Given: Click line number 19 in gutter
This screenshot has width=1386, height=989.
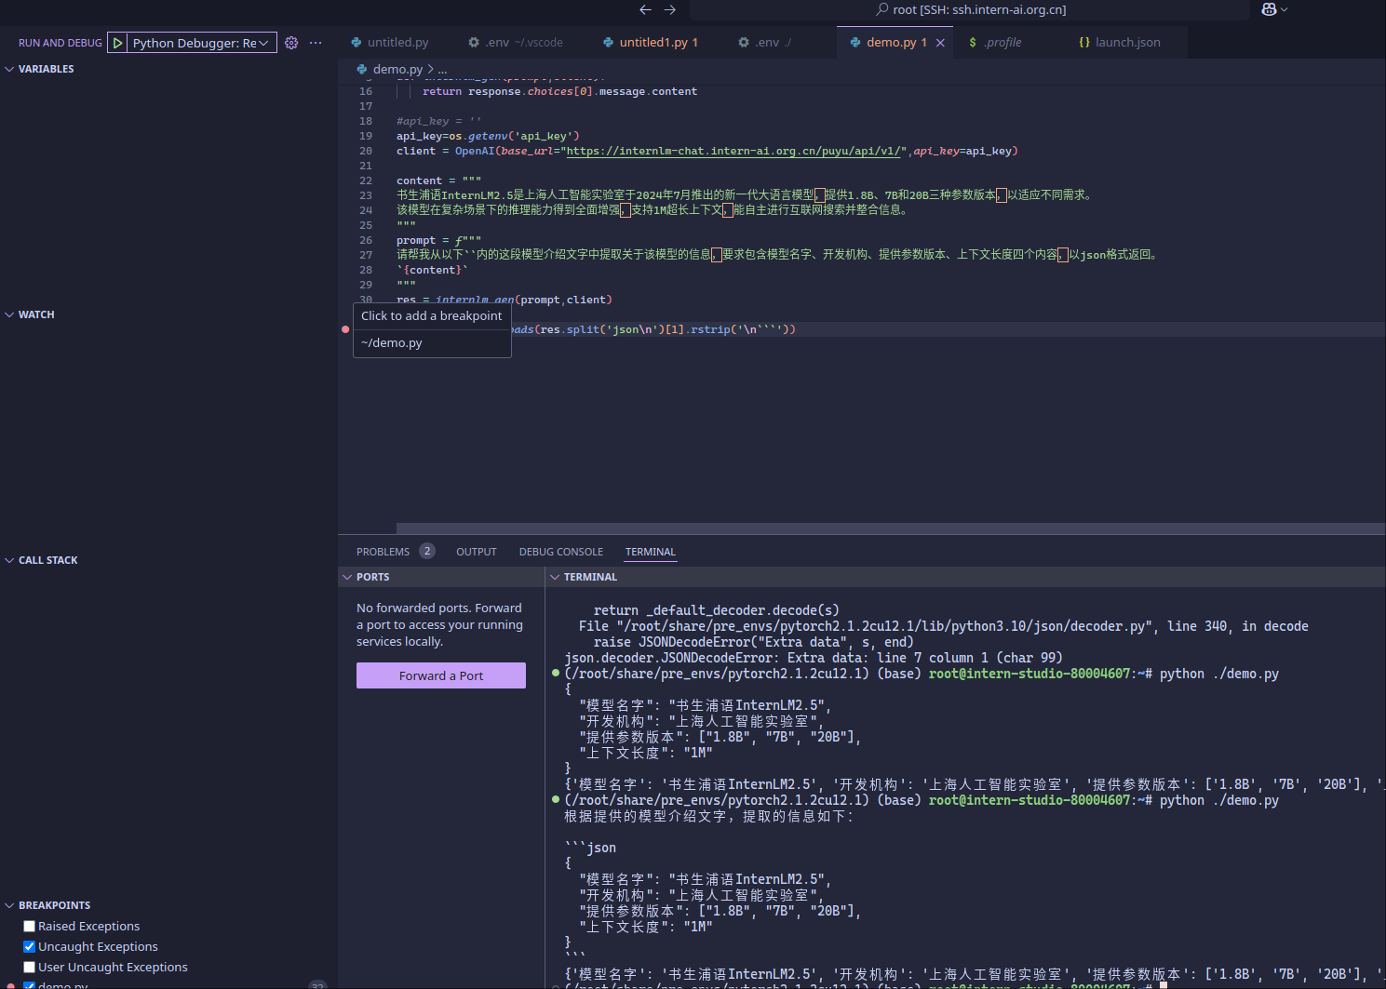Looking at the screenshot, I should (366, 136).
